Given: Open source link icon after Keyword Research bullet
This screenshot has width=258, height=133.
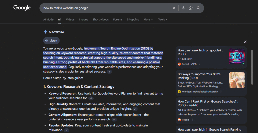Looking at the screenshot, I should click(x=91, y=98).
